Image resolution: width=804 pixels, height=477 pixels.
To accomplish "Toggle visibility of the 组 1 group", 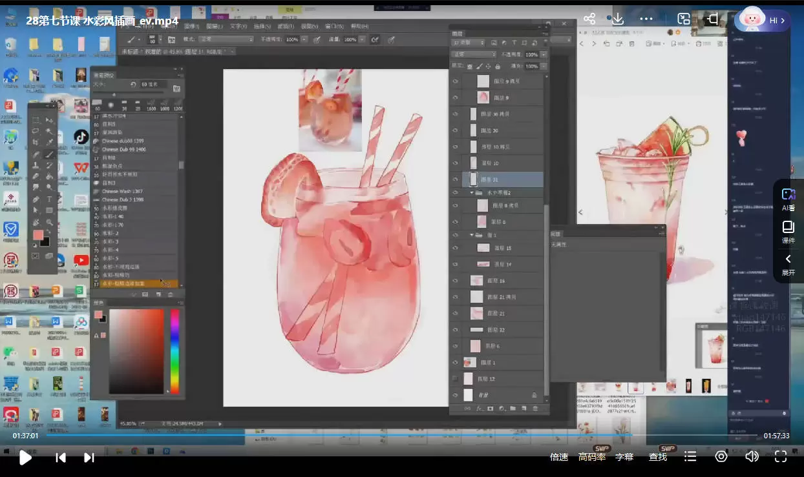I will click(x=455, y=236).
